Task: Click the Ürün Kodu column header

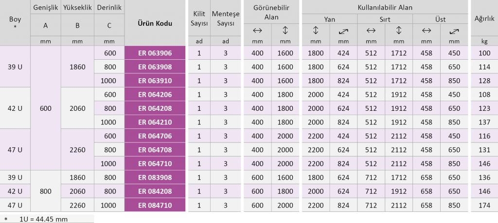Action: coord(155,23)
